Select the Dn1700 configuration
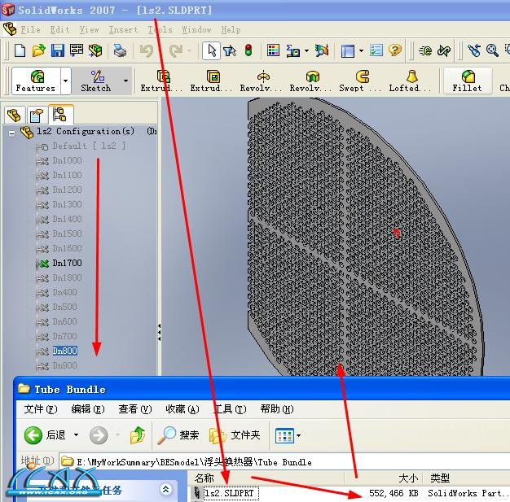The image size is (510, 502). 67,263
